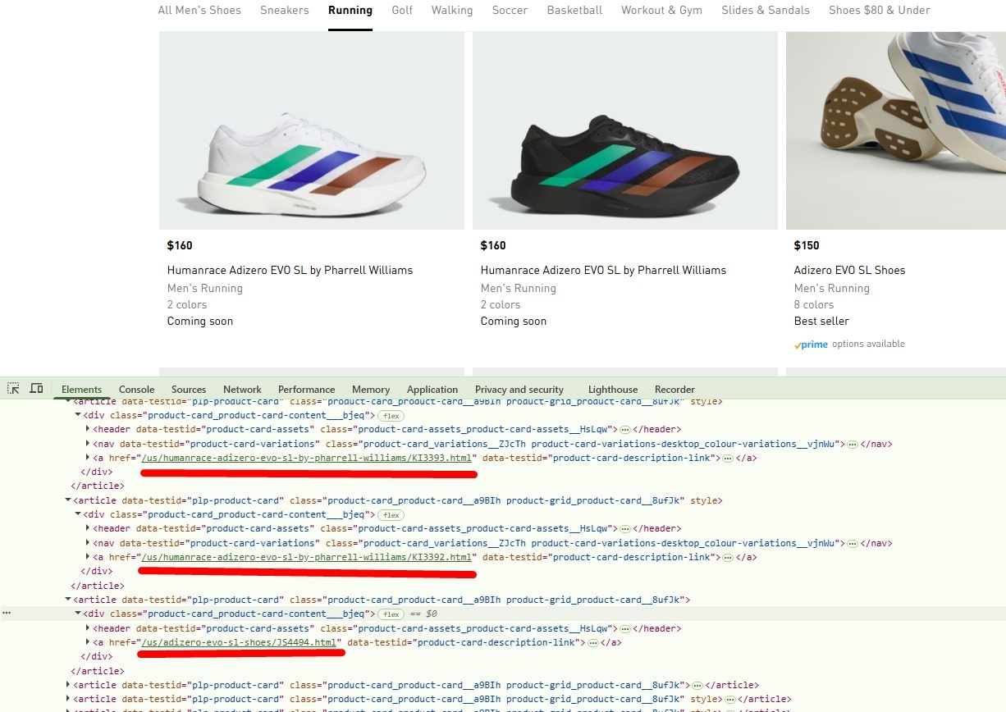This screenshot has width=1006, height=712.
Task: Click the ellipsis in the product-card-variations nav element
Action: click(853, 444)
